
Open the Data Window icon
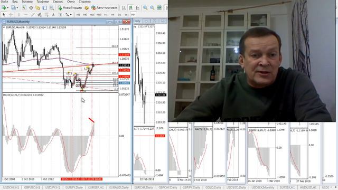[x=31, y=8]
